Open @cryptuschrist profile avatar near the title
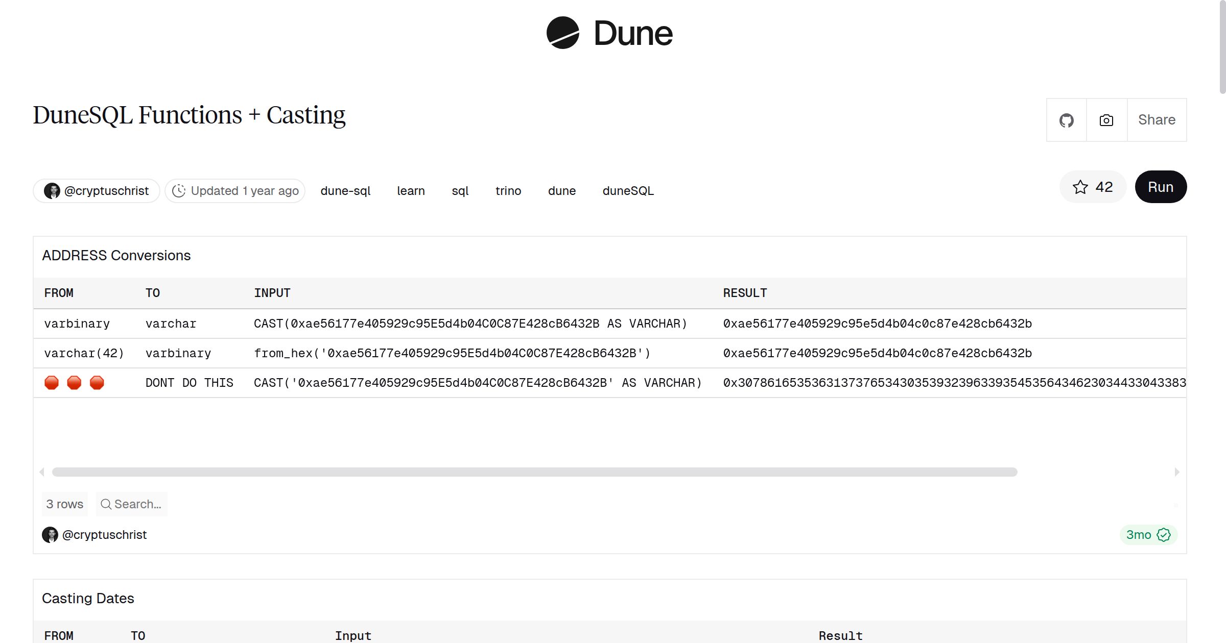The width and height of the screenshot is (1226, 643). tap(53, 190)
